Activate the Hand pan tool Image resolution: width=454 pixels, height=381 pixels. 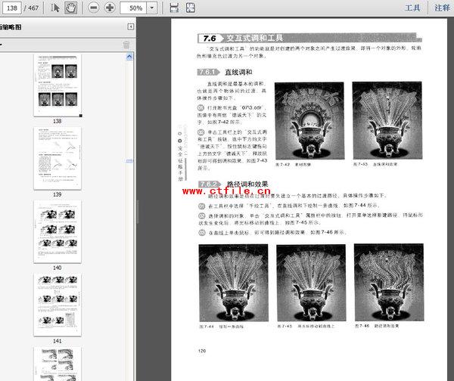[70, 8]
